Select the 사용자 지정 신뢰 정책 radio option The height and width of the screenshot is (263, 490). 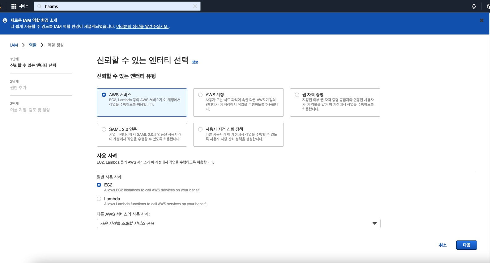tap(200, 129)
